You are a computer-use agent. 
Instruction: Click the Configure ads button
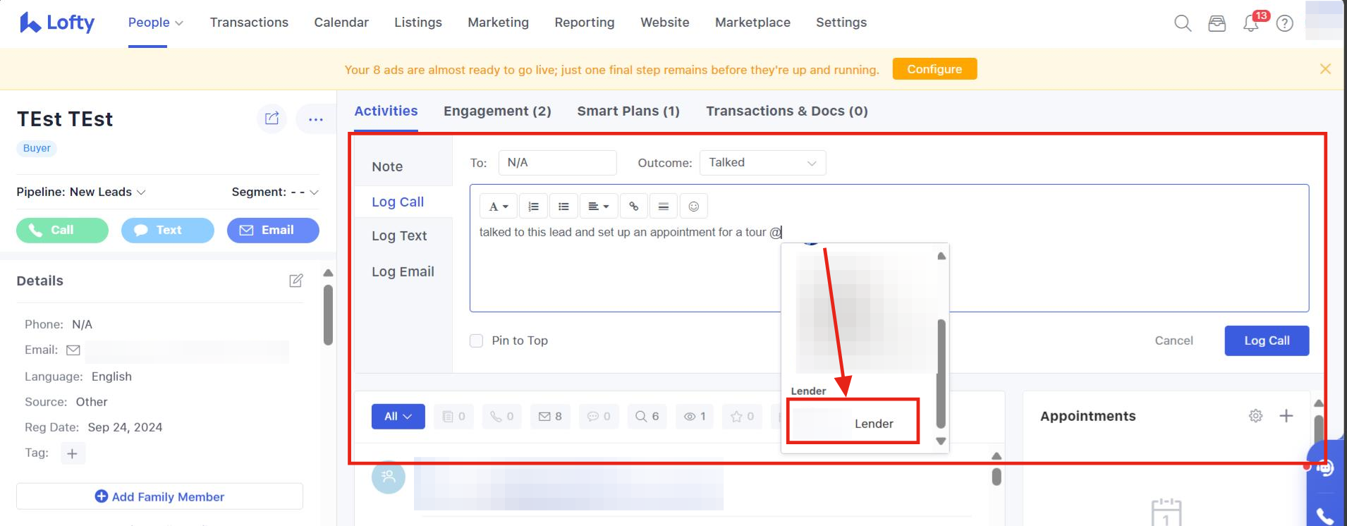point(934,69)
